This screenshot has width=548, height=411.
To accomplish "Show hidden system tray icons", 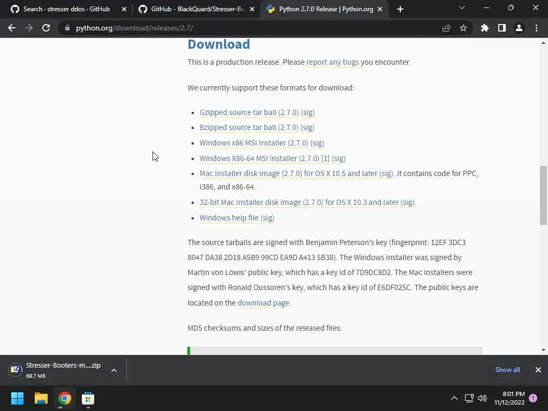I will tap(454, 398).
